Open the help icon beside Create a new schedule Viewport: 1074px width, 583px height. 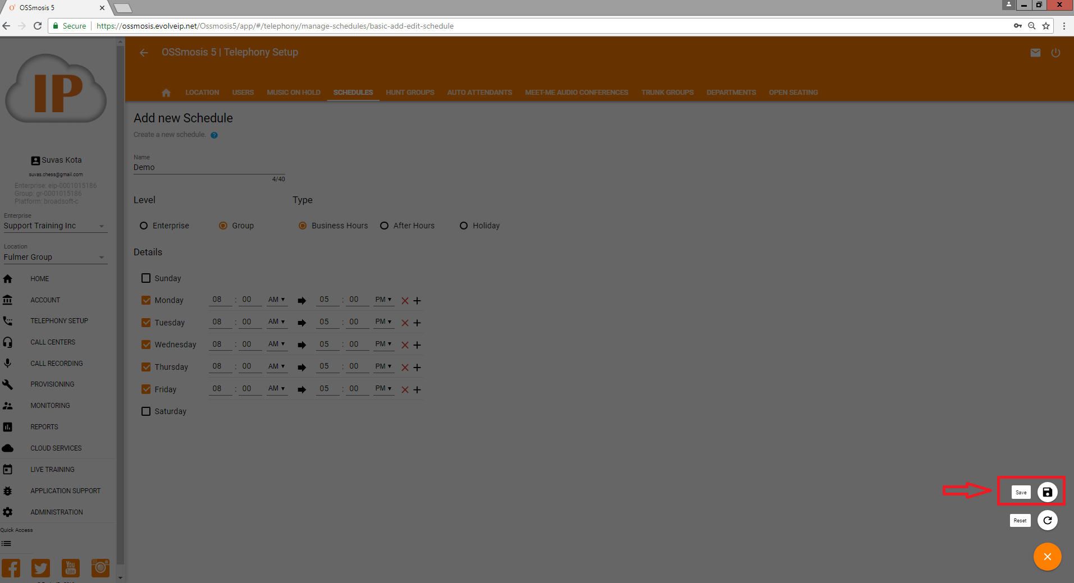(x=214, y=135)
